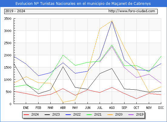Click the 2000 y-axis value
Screen dimensions: 167x122
click(x=8, y=55)
